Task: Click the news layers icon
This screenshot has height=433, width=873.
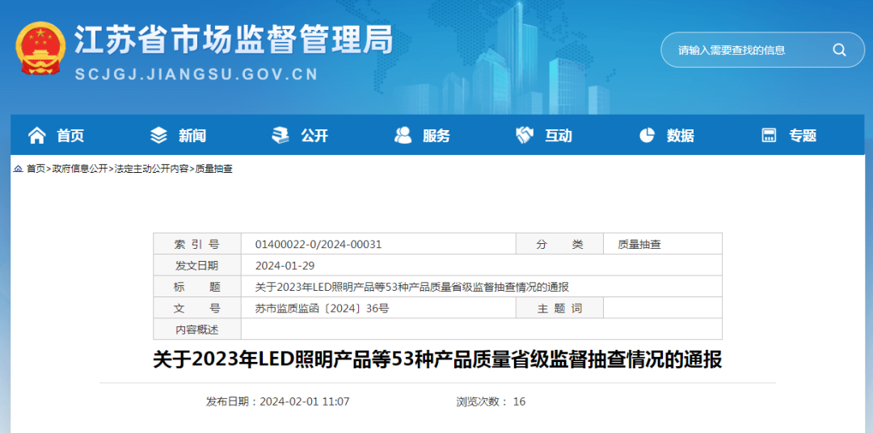Action: click(158, 135)
